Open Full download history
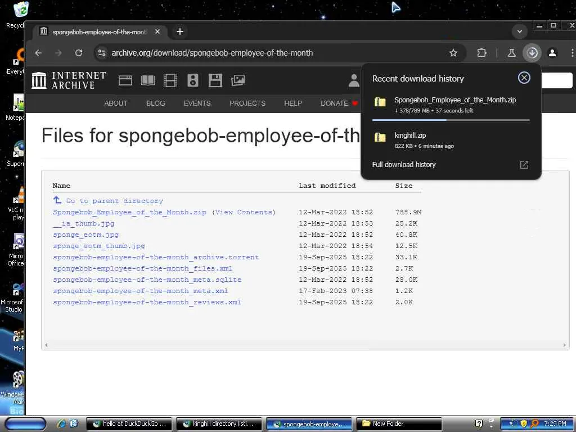This screenshot has height=432, width=576. 404,165
